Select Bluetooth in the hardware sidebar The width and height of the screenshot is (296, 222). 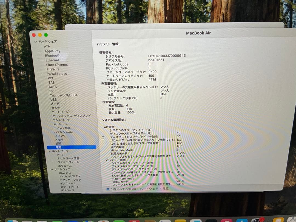click(53, 56)
